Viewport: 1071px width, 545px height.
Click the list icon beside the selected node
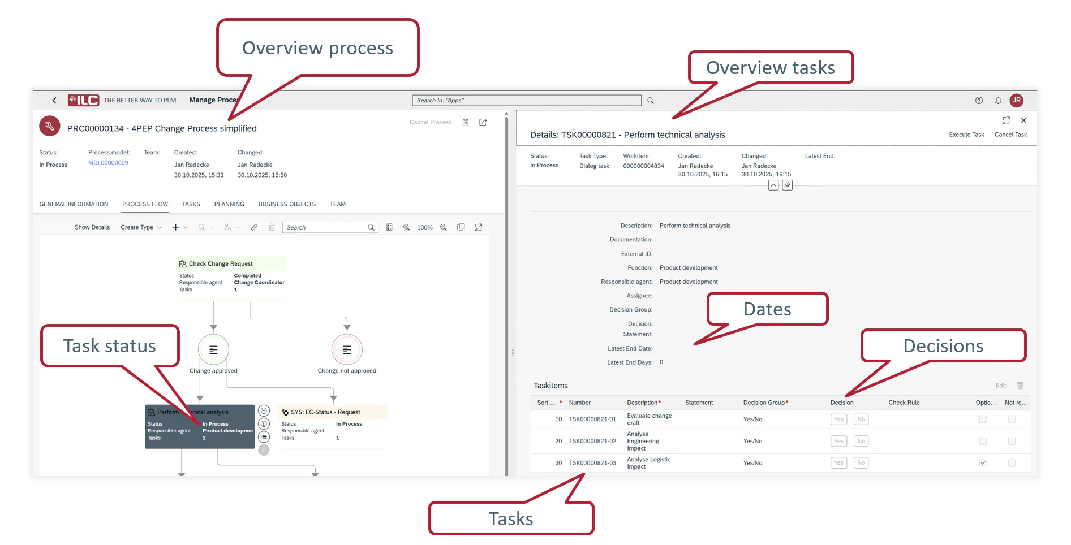[264, 437]
